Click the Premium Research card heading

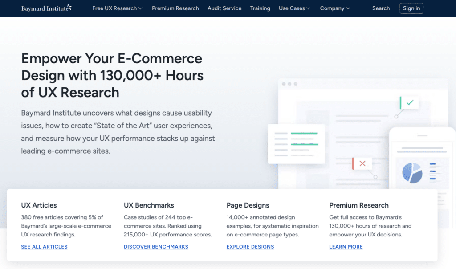[x=359, y=205]
